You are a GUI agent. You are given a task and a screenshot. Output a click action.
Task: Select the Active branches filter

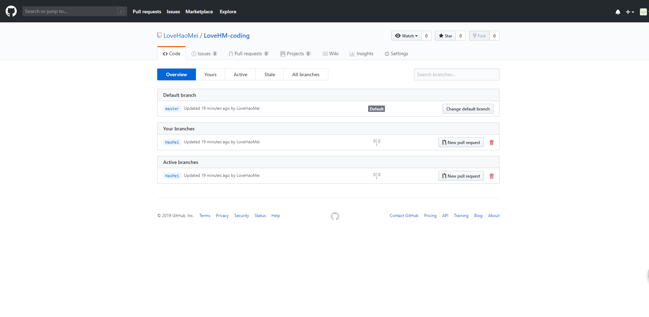(x=240, y=74)
